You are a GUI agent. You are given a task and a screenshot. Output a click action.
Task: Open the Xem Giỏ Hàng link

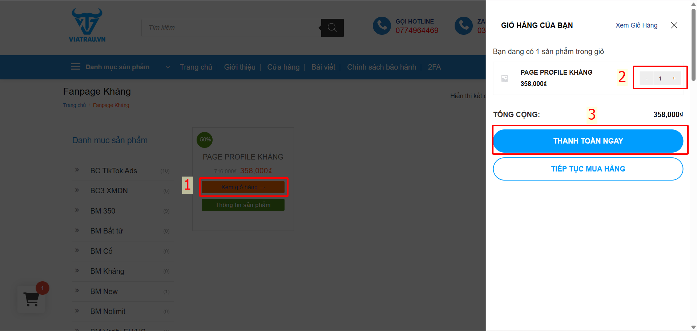(x=636, y=25)
